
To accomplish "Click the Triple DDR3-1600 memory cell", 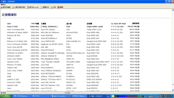I will pos(95,27).
